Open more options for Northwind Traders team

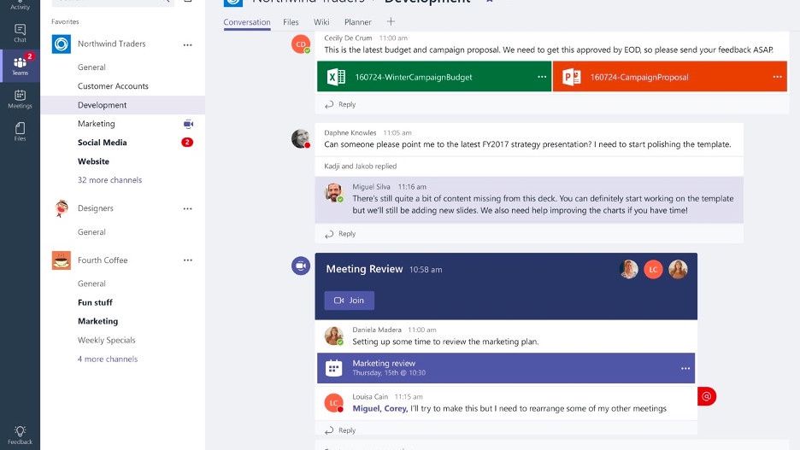[x=188, y=45]
